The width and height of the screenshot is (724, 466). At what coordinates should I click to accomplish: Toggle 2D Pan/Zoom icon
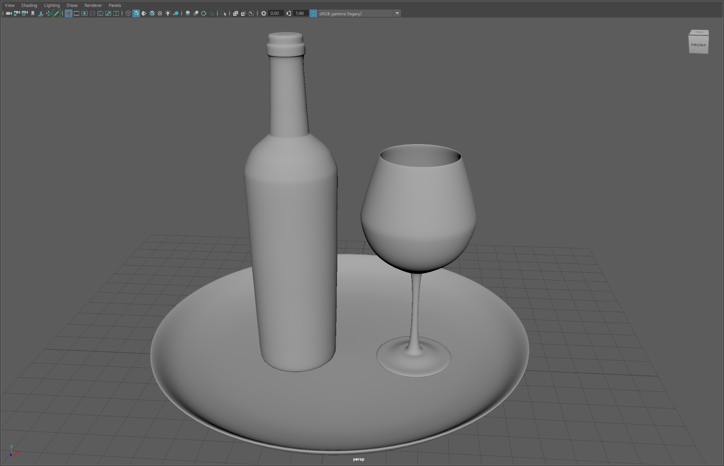[x=49, y=14]
